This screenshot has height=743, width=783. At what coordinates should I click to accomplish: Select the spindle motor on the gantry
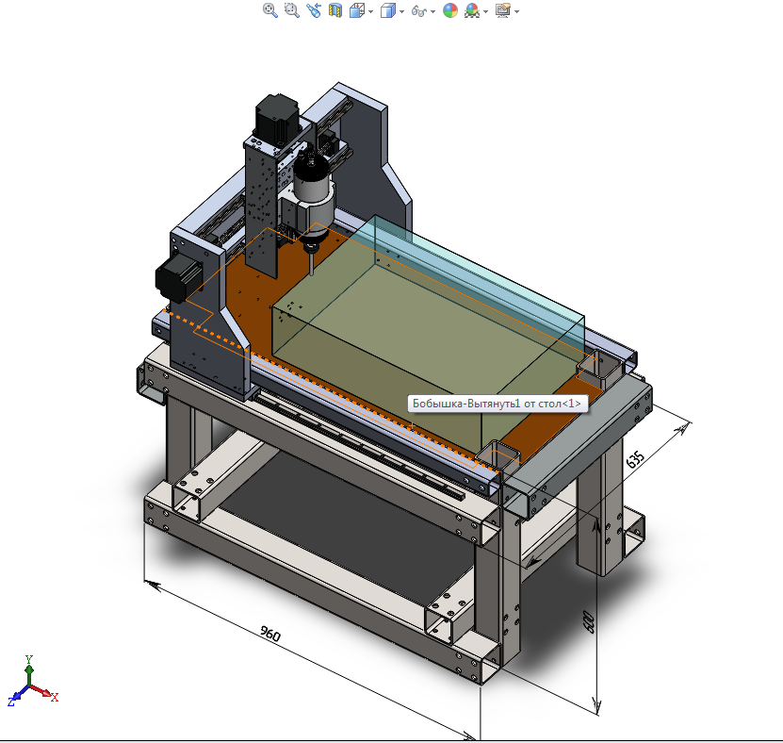click(314, 200)
